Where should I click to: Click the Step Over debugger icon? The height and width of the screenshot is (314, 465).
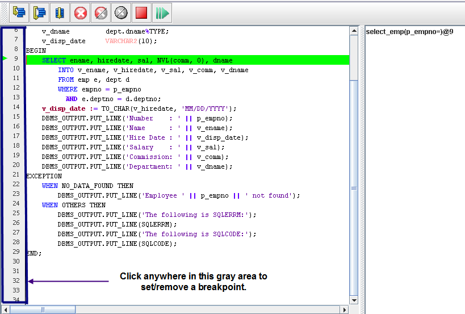click(x=40, y=12)
